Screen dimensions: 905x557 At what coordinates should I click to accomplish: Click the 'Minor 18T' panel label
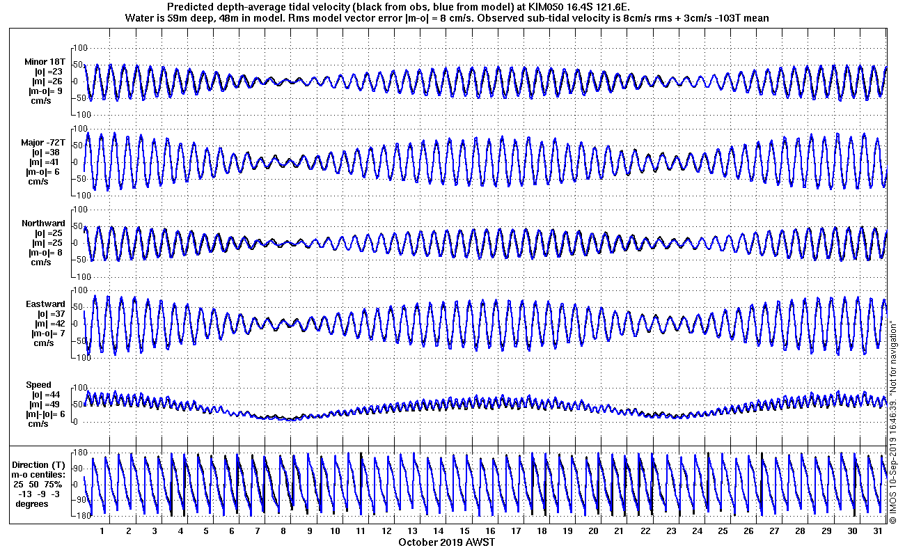coord(44,61)
